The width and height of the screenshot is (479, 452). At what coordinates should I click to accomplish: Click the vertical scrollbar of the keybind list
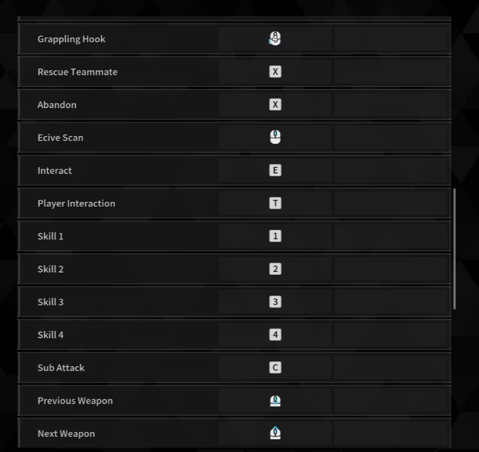[454, 248]
